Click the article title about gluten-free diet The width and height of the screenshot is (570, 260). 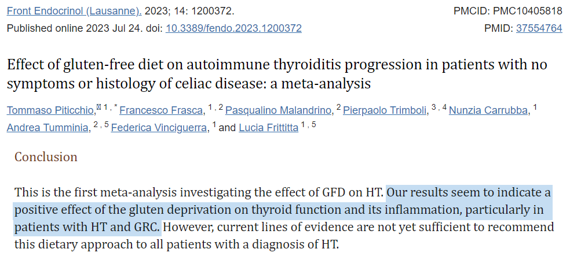[277, 74]
